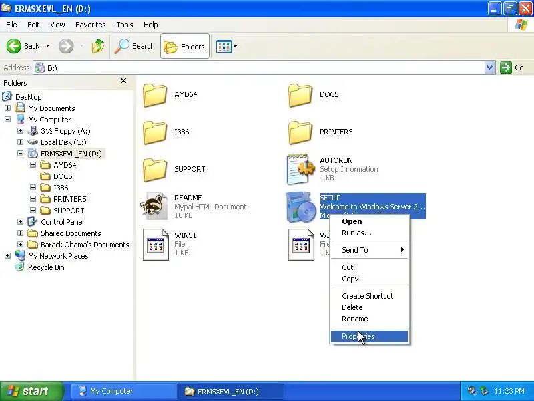
Task: Open the DOCS folder icon in file list
Action: [300, 95]
